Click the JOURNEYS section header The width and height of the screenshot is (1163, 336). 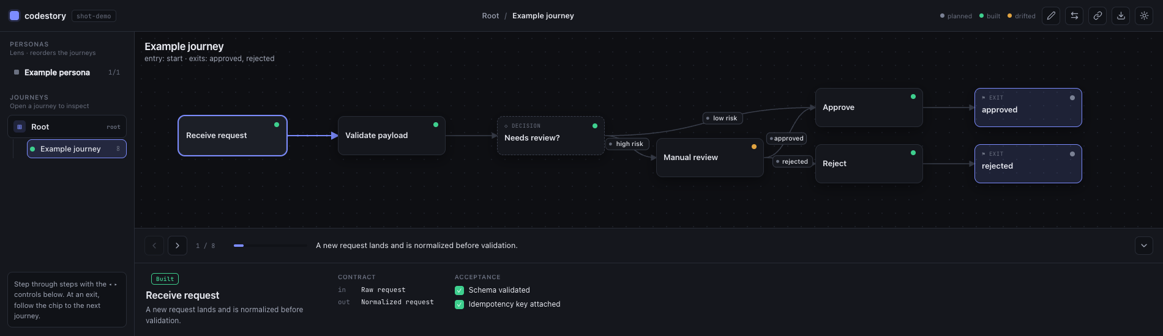point(29,98)
